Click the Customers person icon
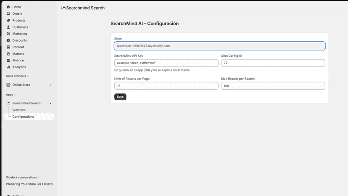 [8, 27]
